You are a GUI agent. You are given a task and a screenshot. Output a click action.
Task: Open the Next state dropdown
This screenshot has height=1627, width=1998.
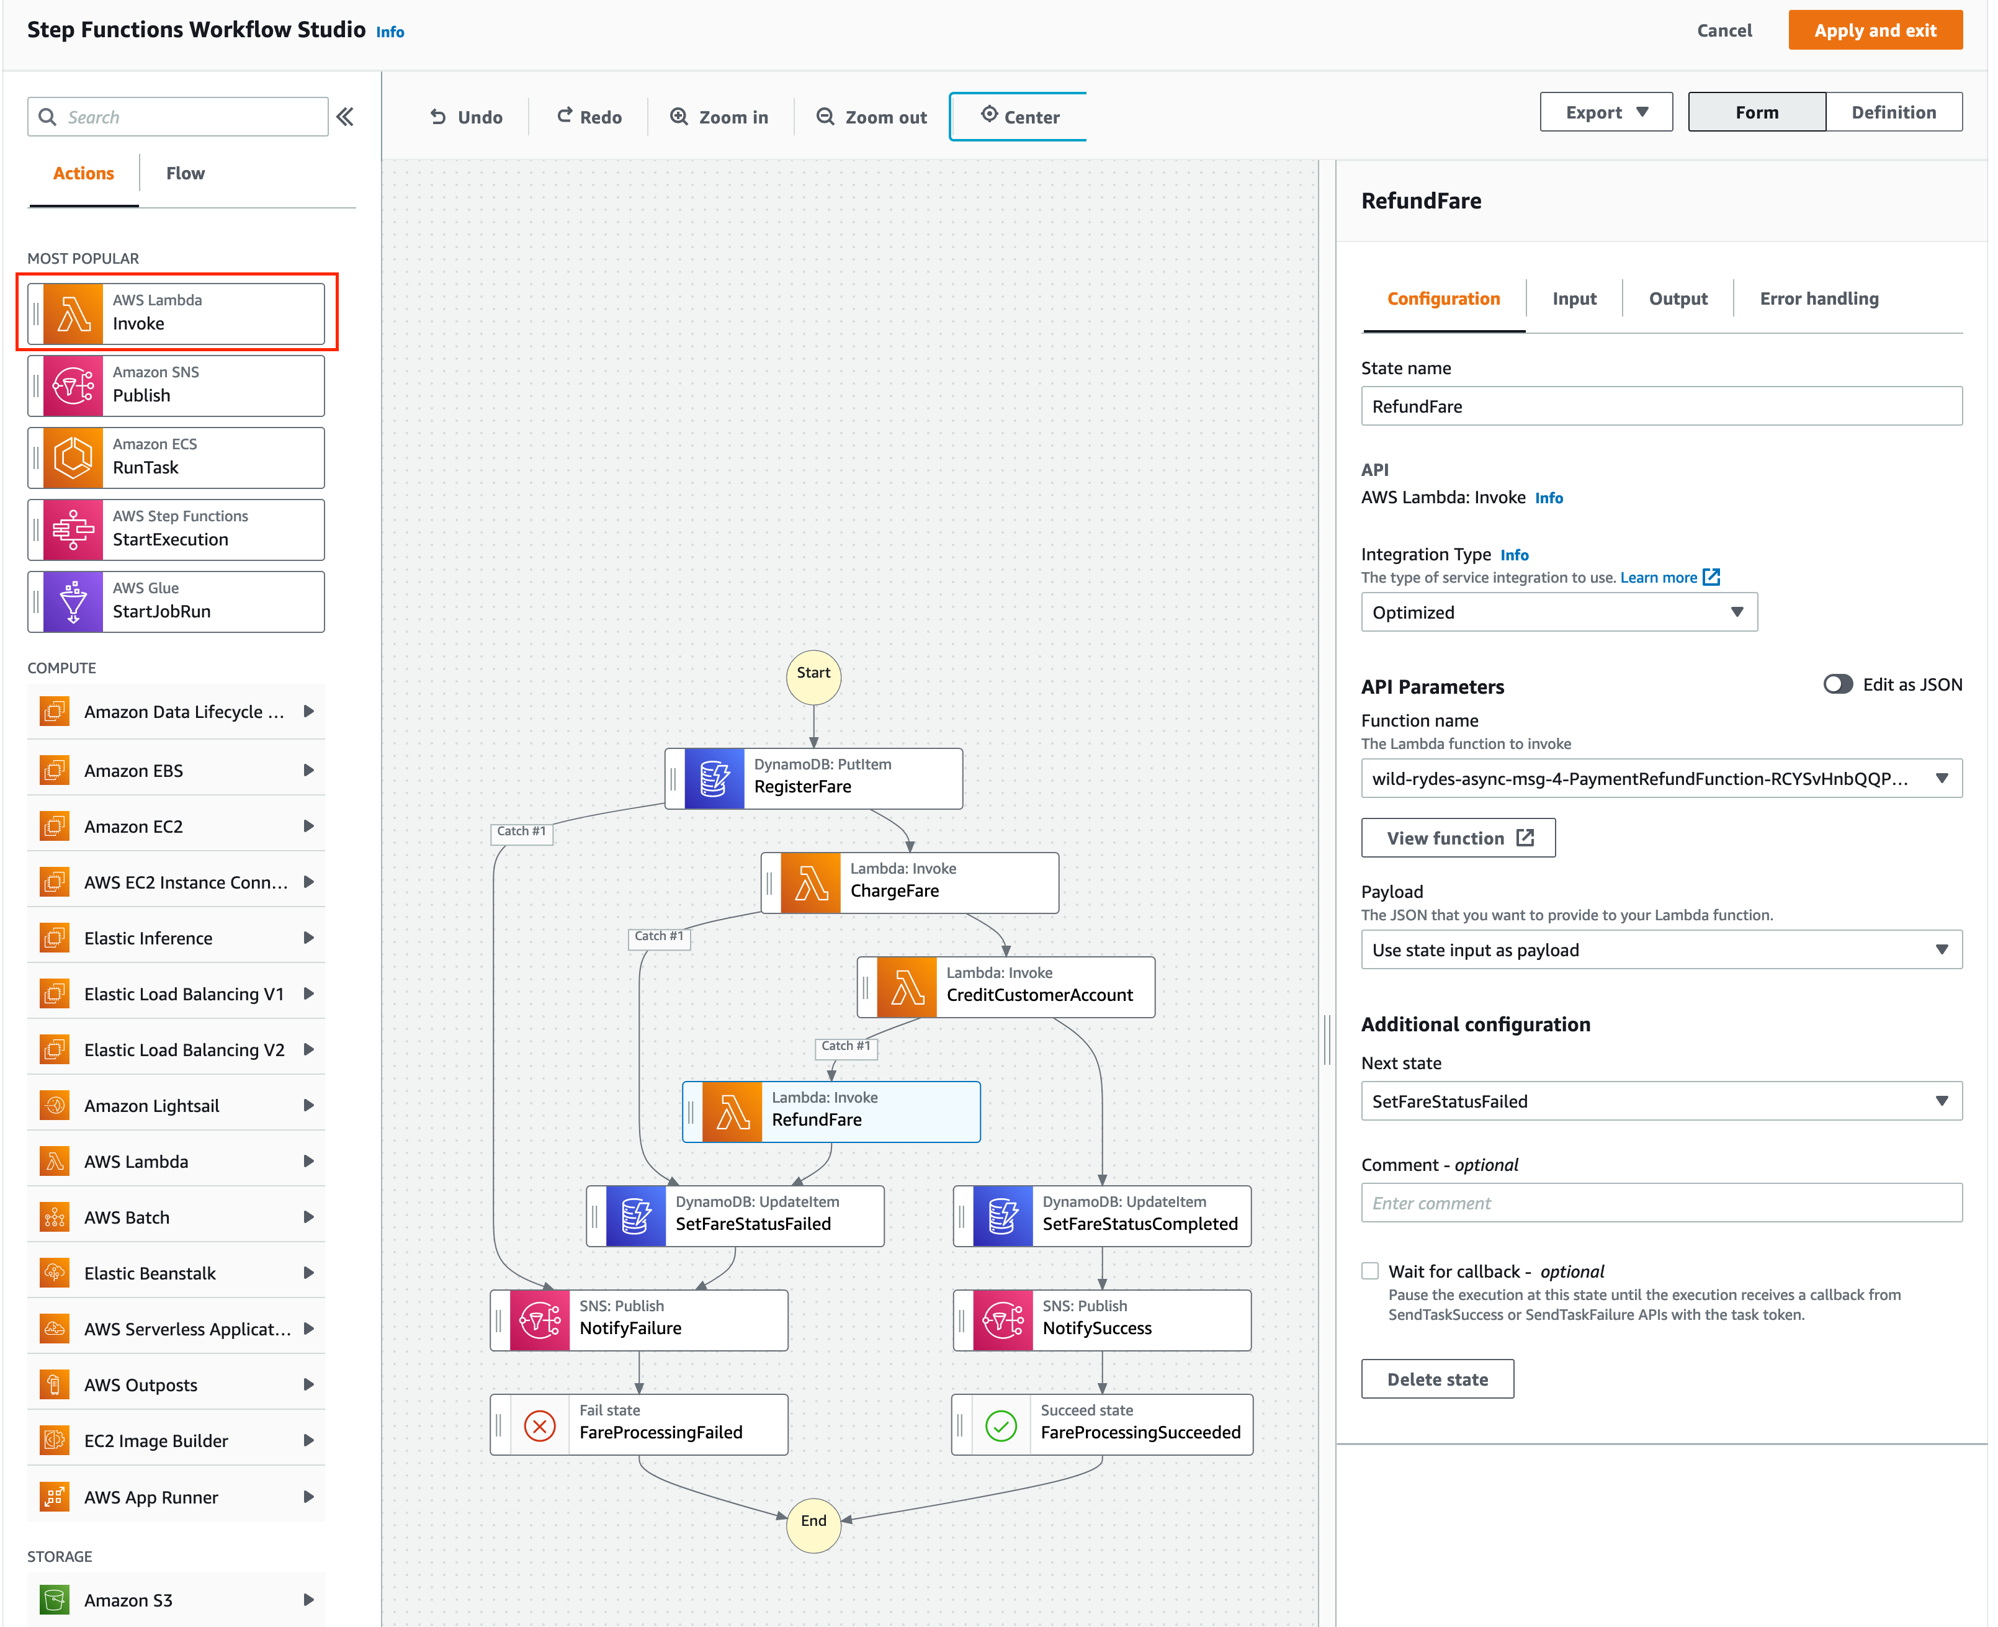point(1660,1101)
